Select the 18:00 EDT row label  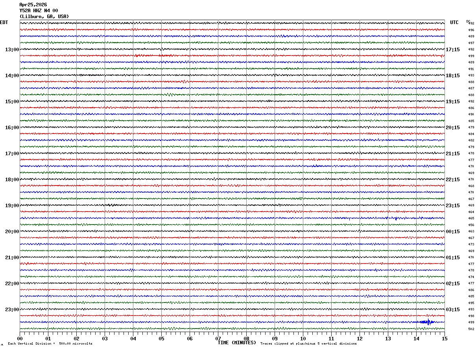pos(12,180)
